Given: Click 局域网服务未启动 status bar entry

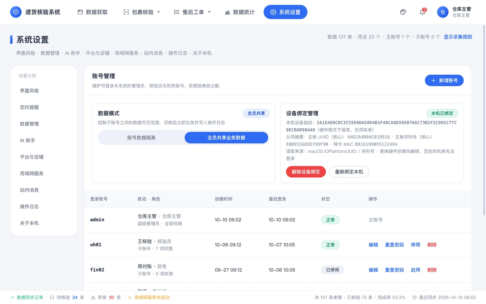Looking at the screenshot, I should point(148,298).
